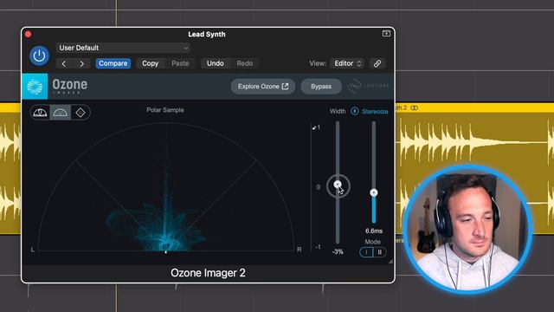The image size is (554, 312).
Task: Click the plugin window resize corner handle
Action: (x=390, y=262)
